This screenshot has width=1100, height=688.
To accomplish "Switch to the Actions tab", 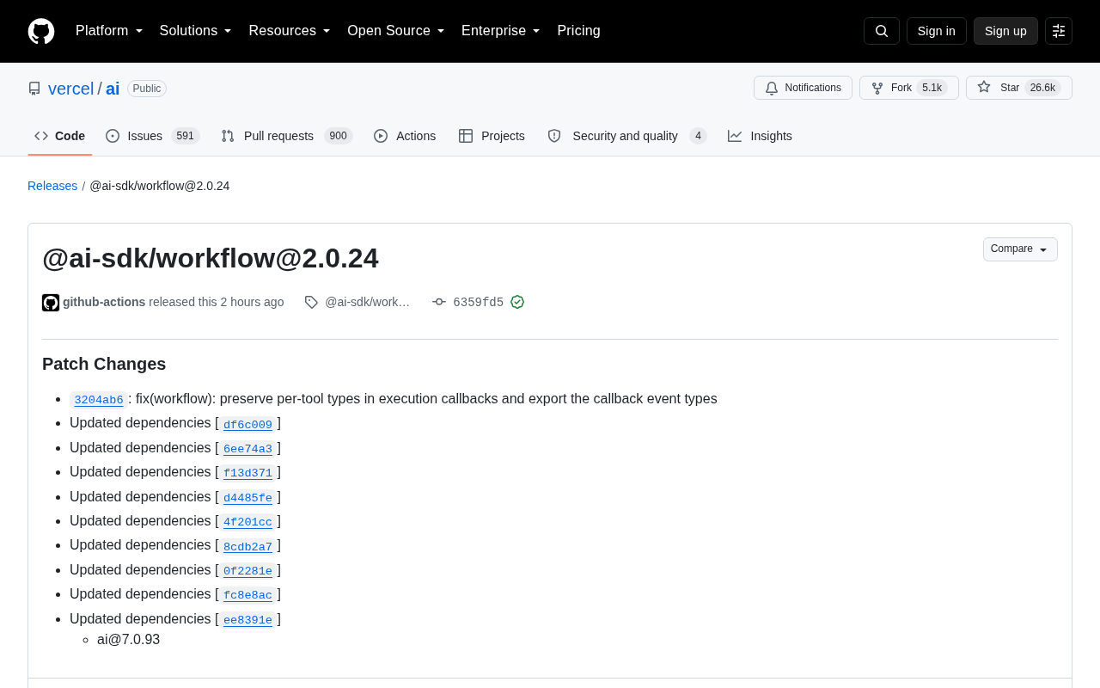I will 405,136.
